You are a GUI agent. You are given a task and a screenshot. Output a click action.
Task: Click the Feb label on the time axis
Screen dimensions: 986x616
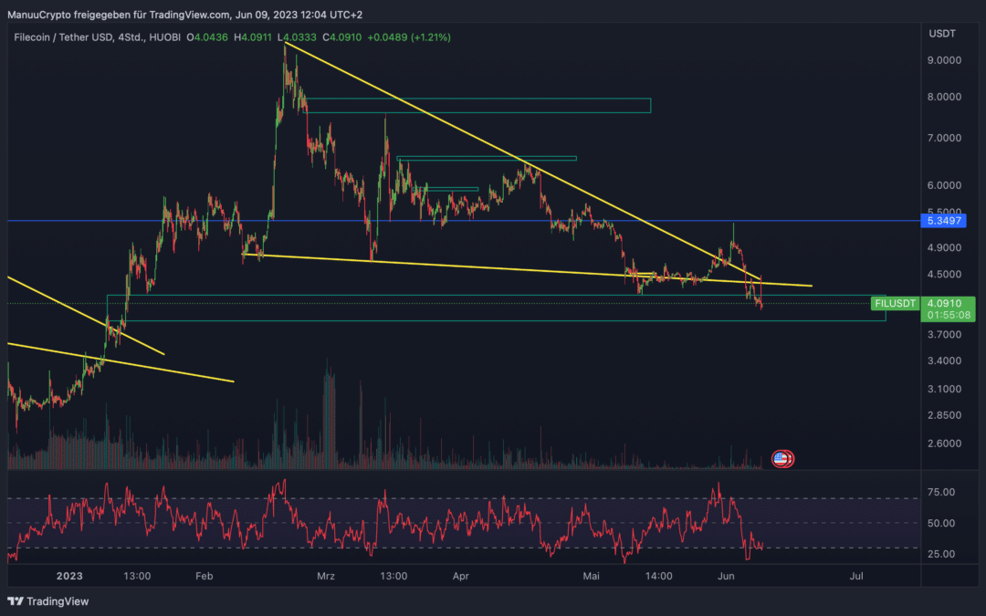click(205, 576)
